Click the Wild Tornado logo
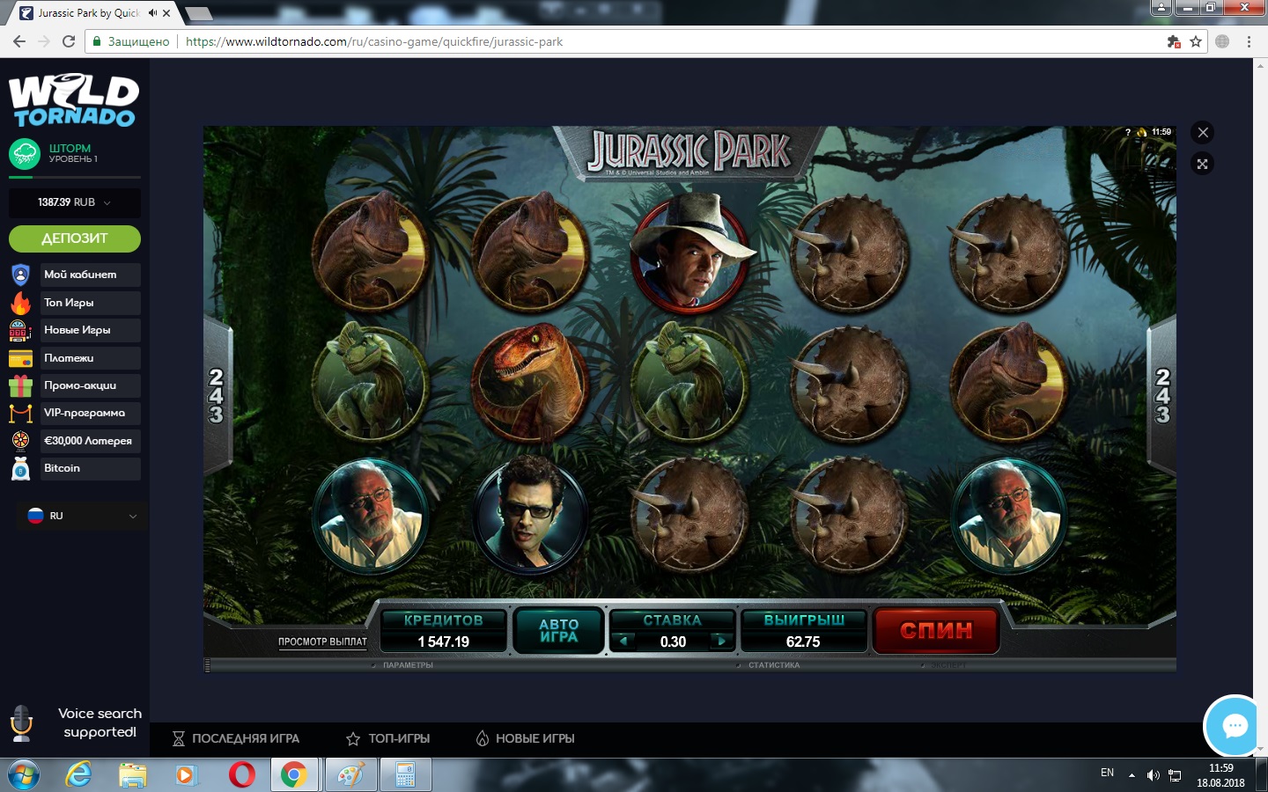This screenshot has width=1268, height=792. coord(75,100)
